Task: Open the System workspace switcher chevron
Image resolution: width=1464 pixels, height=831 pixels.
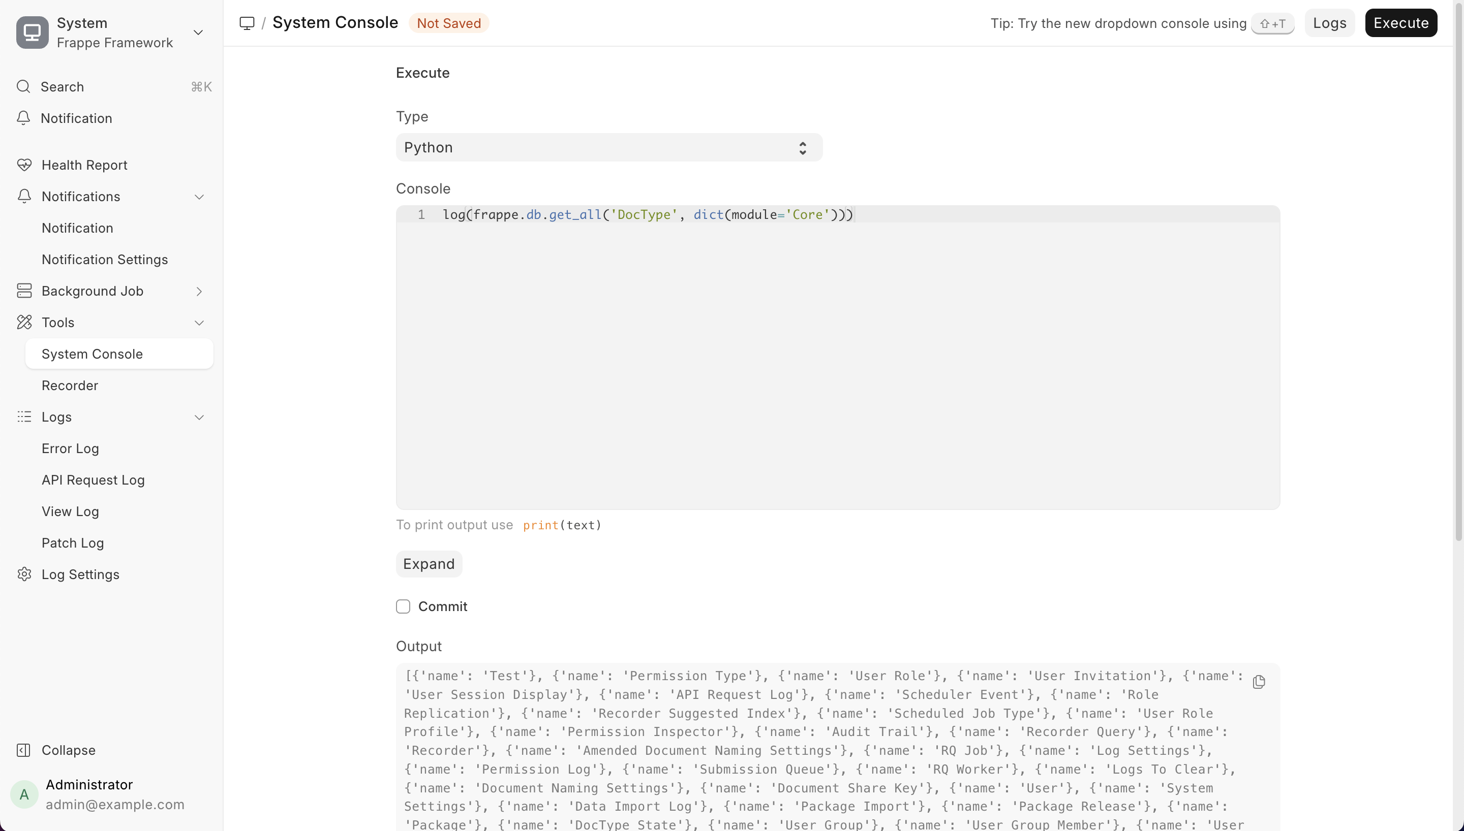Action: (198, 33)
